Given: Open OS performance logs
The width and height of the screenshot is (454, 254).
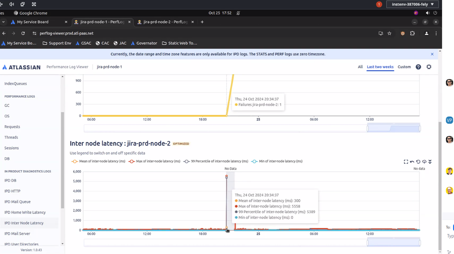Looking at the screenshot, I should 7,116.
